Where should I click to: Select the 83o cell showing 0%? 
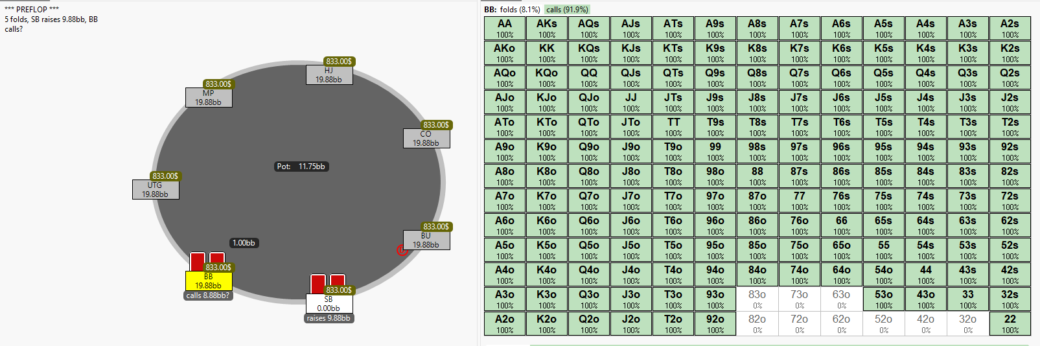pos(757,299)
